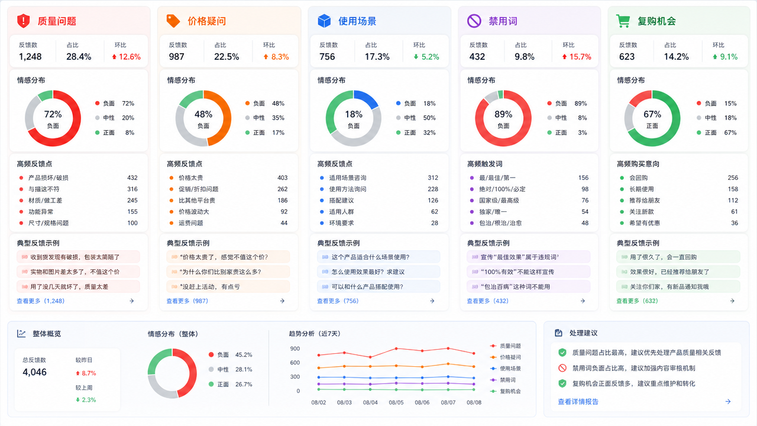Viewport: 757px width, 426px height.
Task: Select the 价格疑问 card header
Action: pyautogui.click(x=228, y=21)
